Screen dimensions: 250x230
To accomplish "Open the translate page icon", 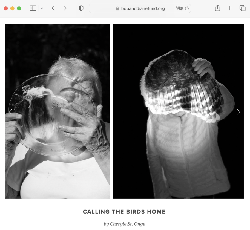I will pos(179,8).
